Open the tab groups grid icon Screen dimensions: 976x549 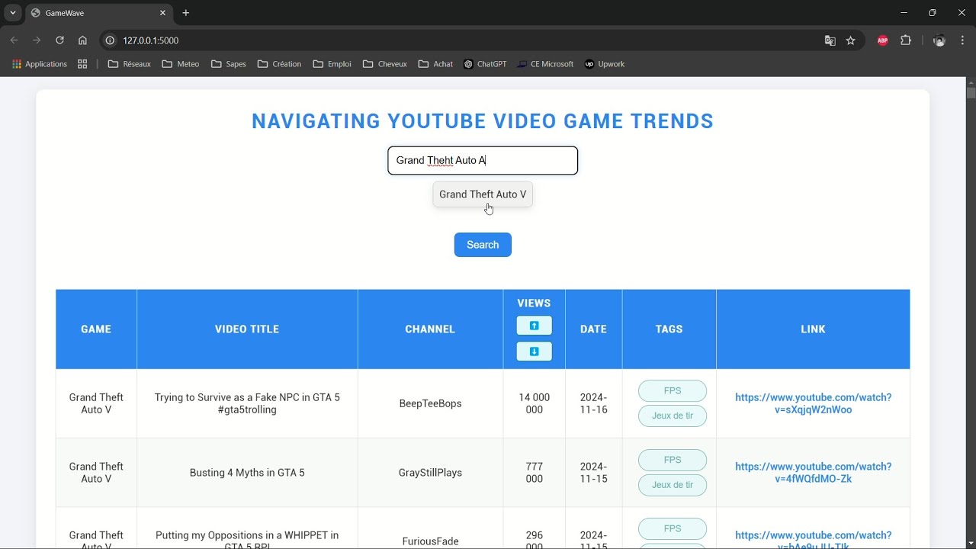(82, 64)
